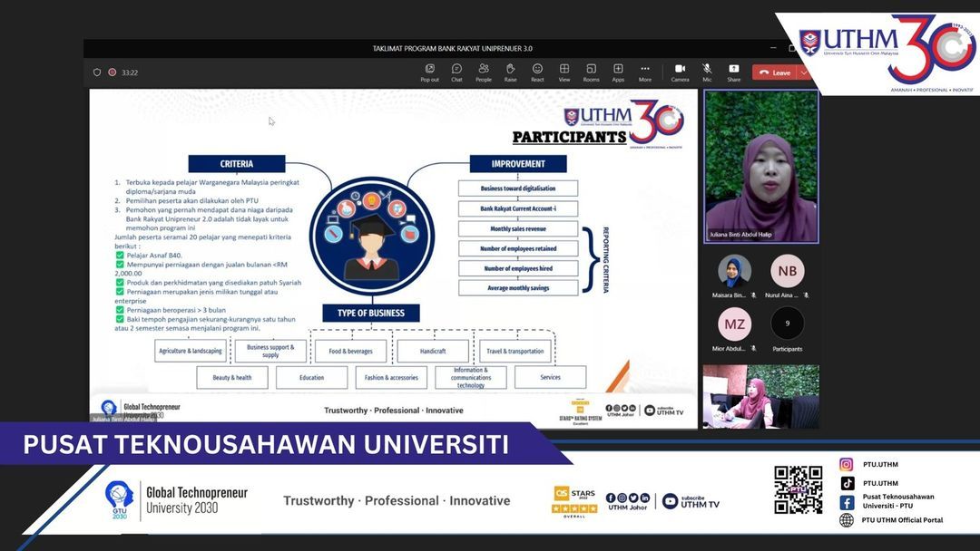Screen dimensions: 980x551
Task: Toggle the Camera on or off
Action: pyautogui.click(x=680, y=72)
